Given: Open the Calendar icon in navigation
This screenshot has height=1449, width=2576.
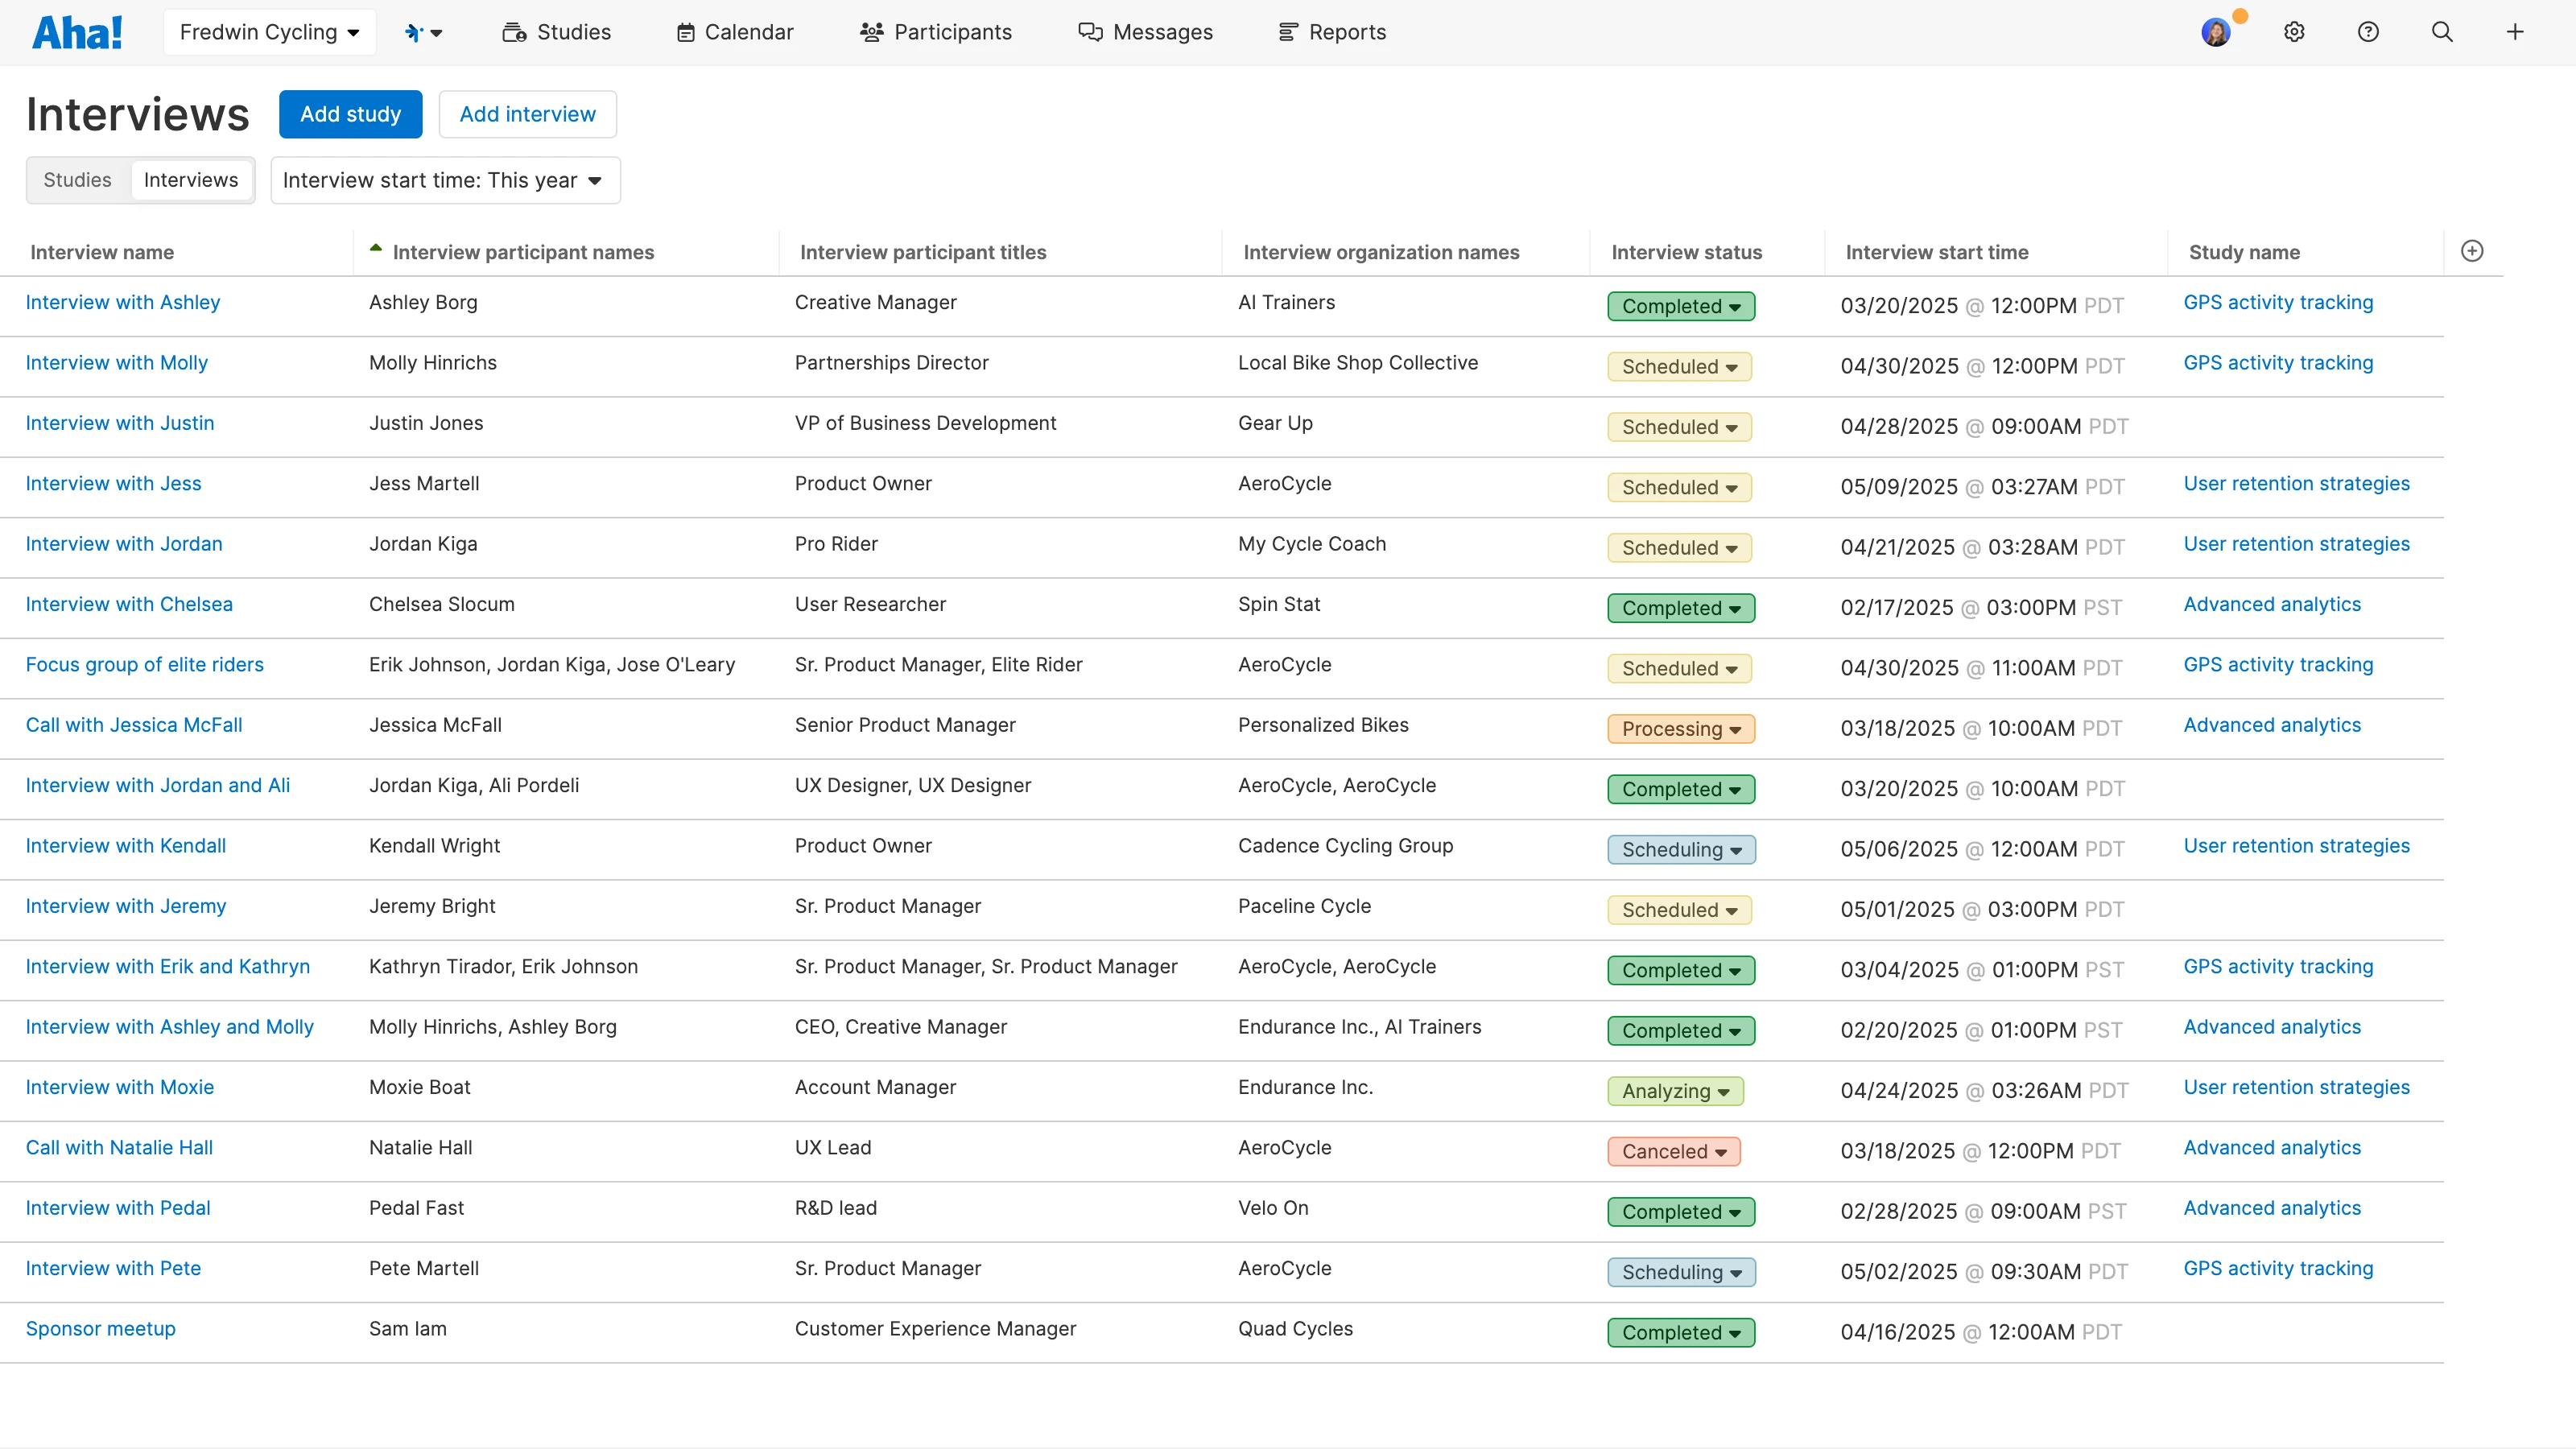Looking at the screenshot, I should (686, 31).
